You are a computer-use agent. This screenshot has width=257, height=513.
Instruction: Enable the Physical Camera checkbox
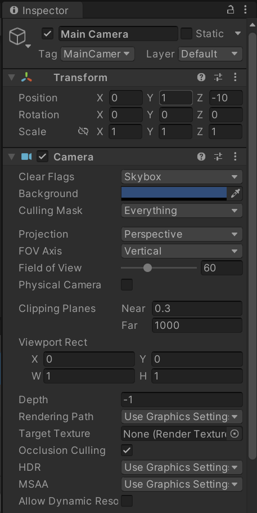click(127, 284)
